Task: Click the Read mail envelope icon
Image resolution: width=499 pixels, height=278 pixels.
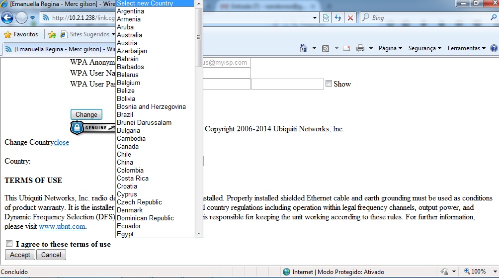Action: (346, 48)
